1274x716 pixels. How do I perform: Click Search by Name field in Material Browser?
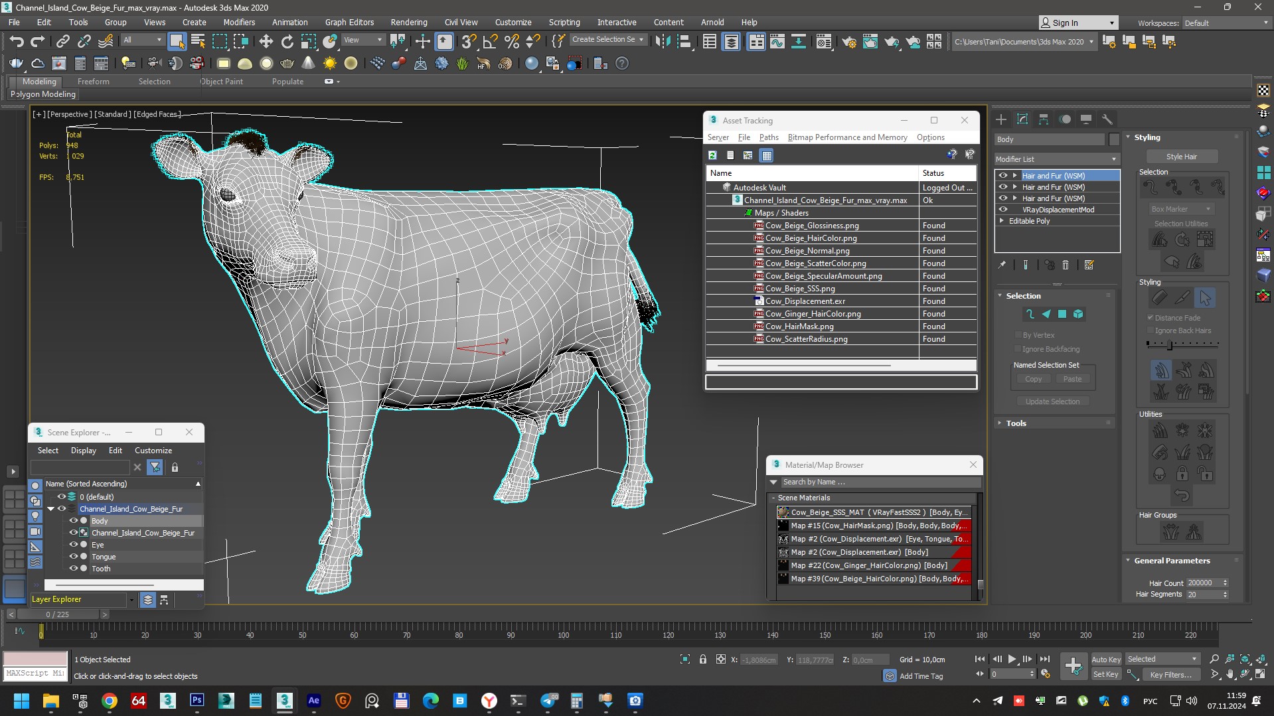pyautogui.click(x=880, y=482)
